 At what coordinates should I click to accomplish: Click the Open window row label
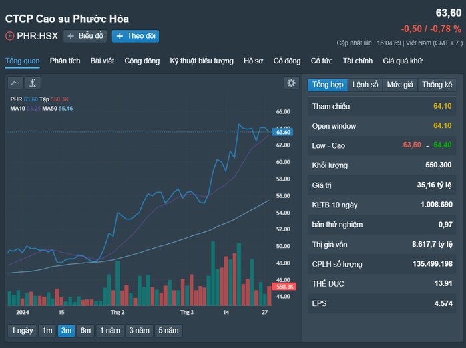click(x=334, y=126)
